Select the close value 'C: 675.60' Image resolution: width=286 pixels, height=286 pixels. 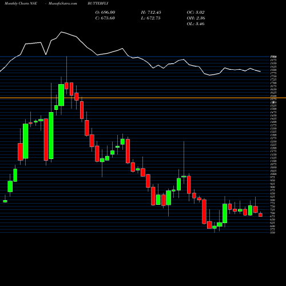105,18
